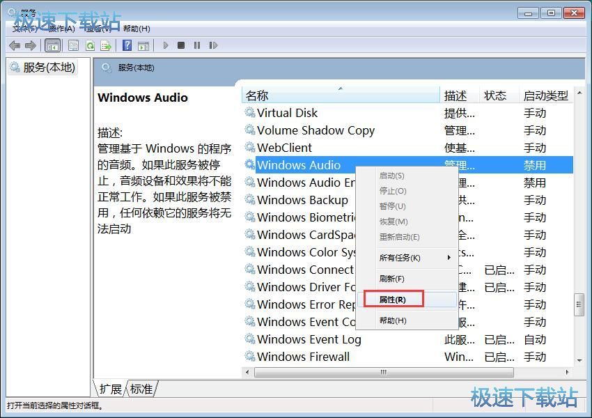
Task: Click the gear icon beside Windows Event Log
Action: point(250,339)
